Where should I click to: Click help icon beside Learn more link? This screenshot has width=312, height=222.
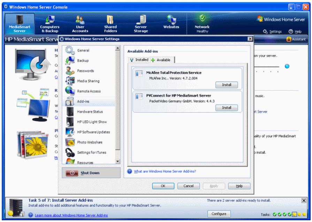[x=30, y=215]
